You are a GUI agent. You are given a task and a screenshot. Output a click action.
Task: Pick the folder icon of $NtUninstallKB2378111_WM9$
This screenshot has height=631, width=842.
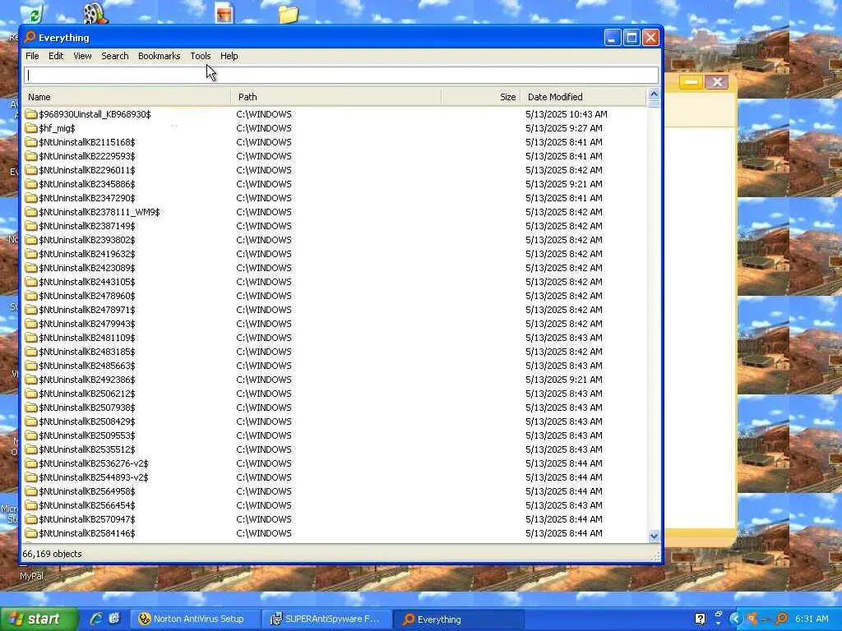(x=31, y=212)
